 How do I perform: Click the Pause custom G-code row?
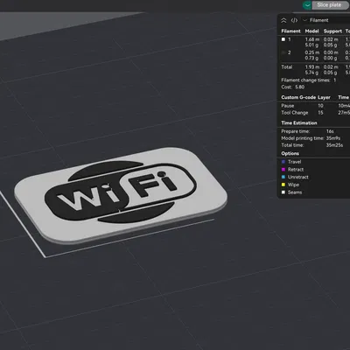coord(315,106)
